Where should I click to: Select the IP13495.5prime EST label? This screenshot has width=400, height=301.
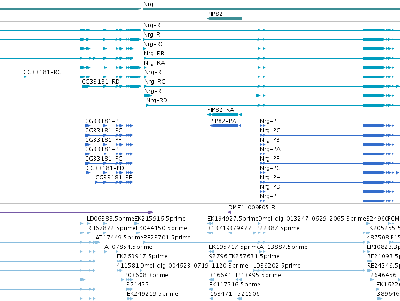tap(259, 275)
